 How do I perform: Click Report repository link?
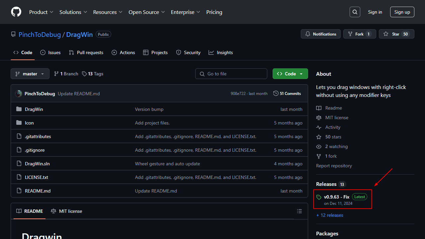334,166
